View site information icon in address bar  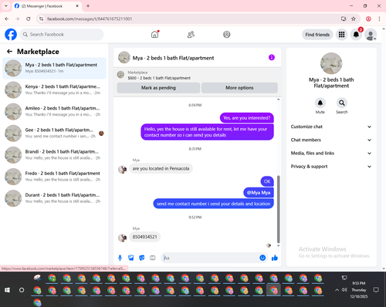[42, 19]
